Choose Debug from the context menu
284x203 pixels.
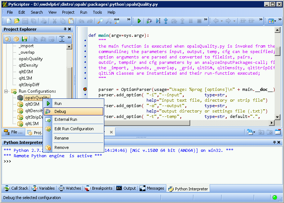click(60, 111)
